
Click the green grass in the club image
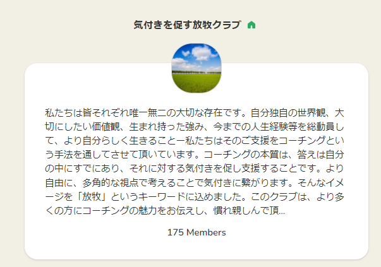197,81
